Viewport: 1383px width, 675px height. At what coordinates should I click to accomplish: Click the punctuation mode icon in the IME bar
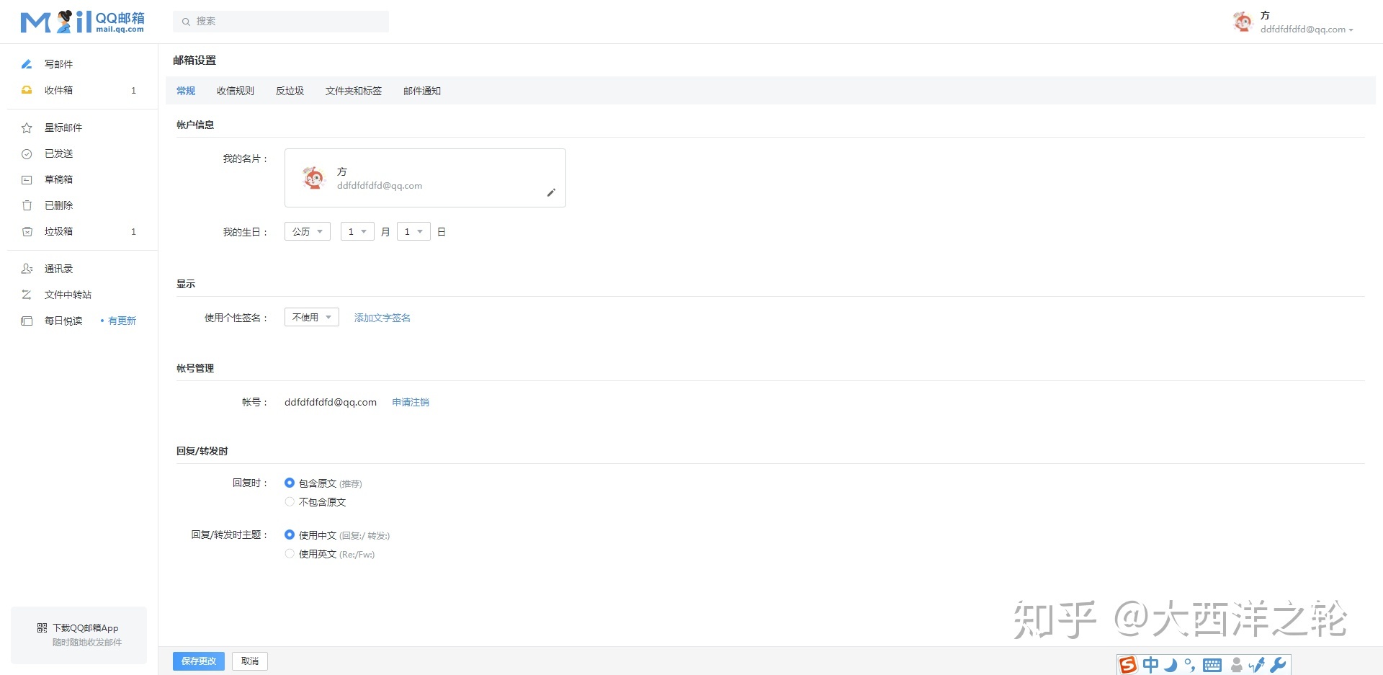click(x=1189, y=664)
